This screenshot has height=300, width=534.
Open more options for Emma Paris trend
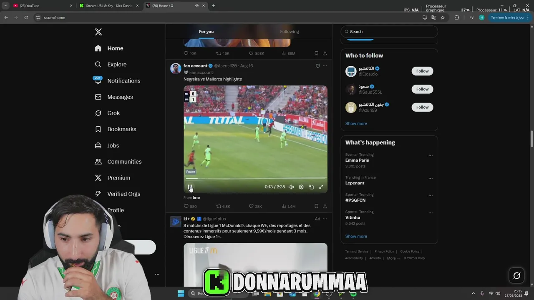431,156
